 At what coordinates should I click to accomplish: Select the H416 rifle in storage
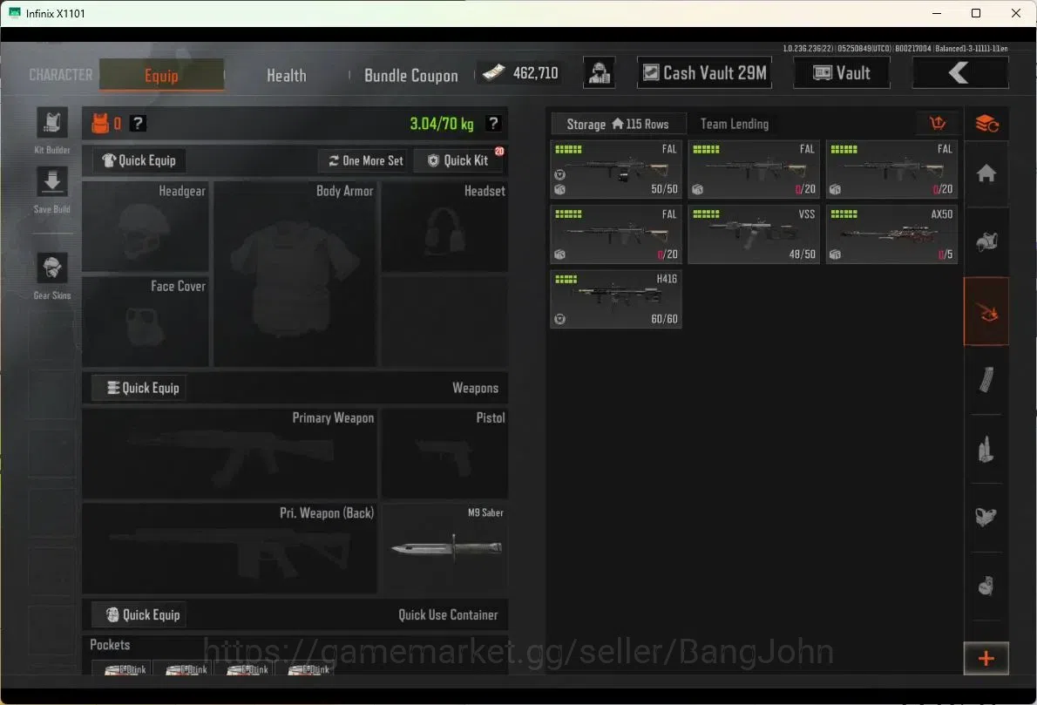[x=616, y=299]
